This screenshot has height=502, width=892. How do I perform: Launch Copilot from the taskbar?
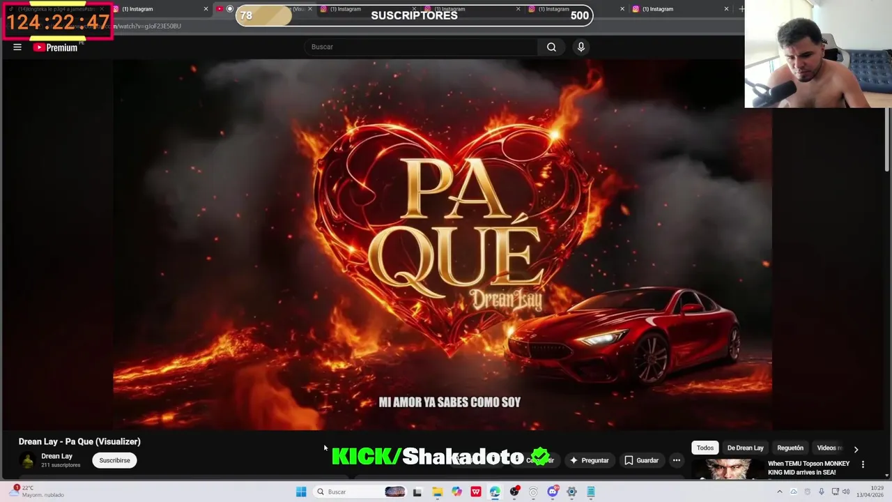[x=456, y=492]
